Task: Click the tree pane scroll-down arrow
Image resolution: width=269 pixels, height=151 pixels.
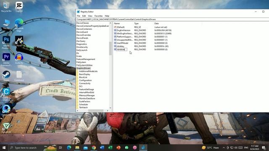Action: 110,108
